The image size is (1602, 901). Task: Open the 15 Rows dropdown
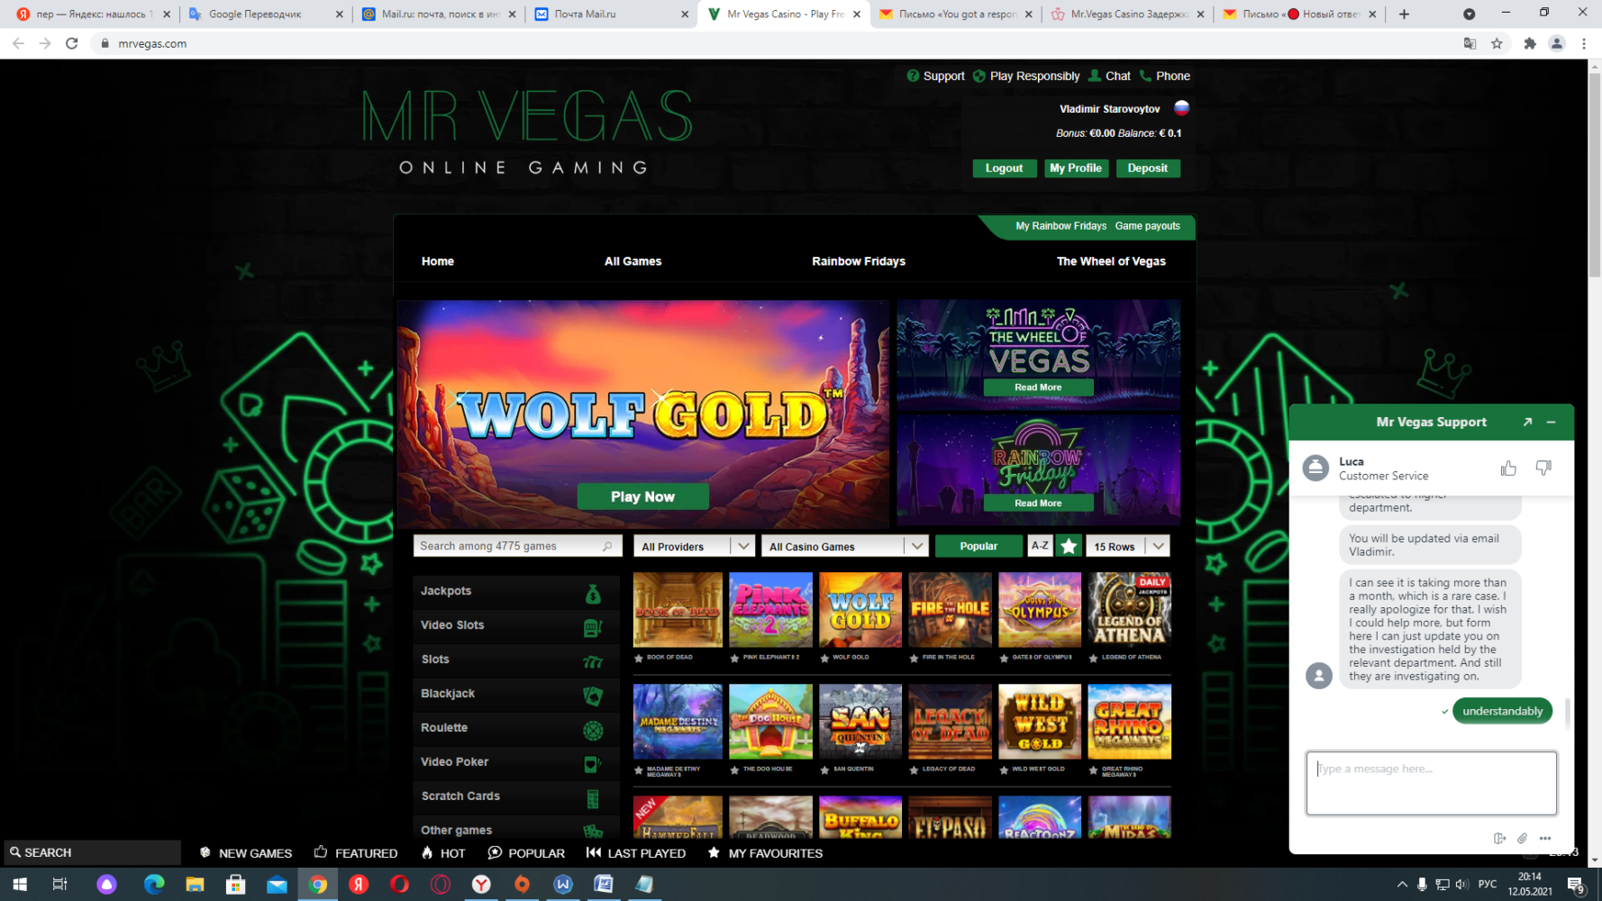click(1127, 546)
